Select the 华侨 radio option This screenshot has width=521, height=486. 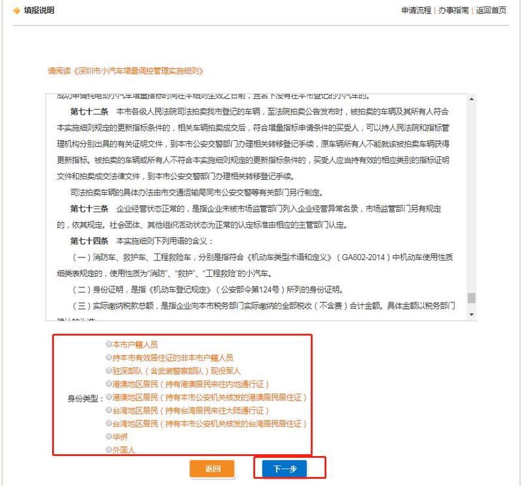[x=109, y=436]
